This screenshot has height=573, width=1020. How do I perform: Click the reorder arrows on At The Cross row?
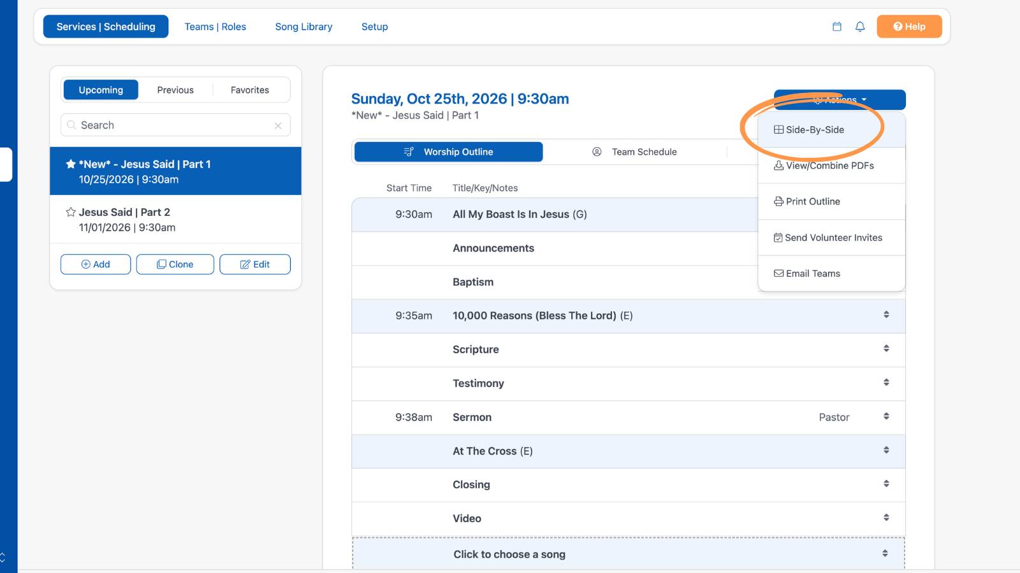(x=886, y=449)
